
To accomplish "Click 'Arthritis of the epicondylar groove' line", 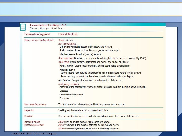I will coord(103,87).
